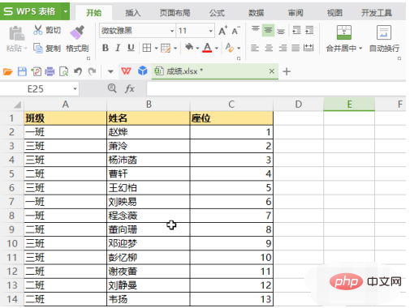Screen dimensions: 410x308
Task: Print the document with printer icon
Action: 50,71
